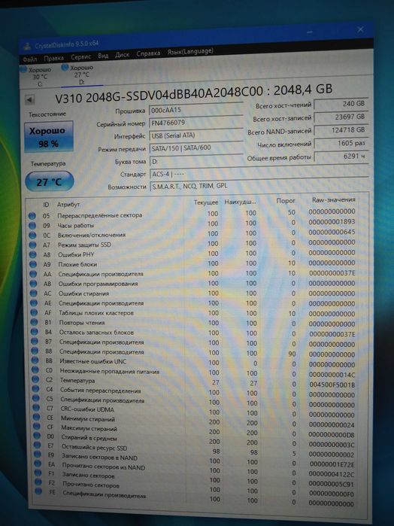This screenshot has width=394, height=526.
Task: Click status icon of 0C Включения/отключения
Action: 32,236
